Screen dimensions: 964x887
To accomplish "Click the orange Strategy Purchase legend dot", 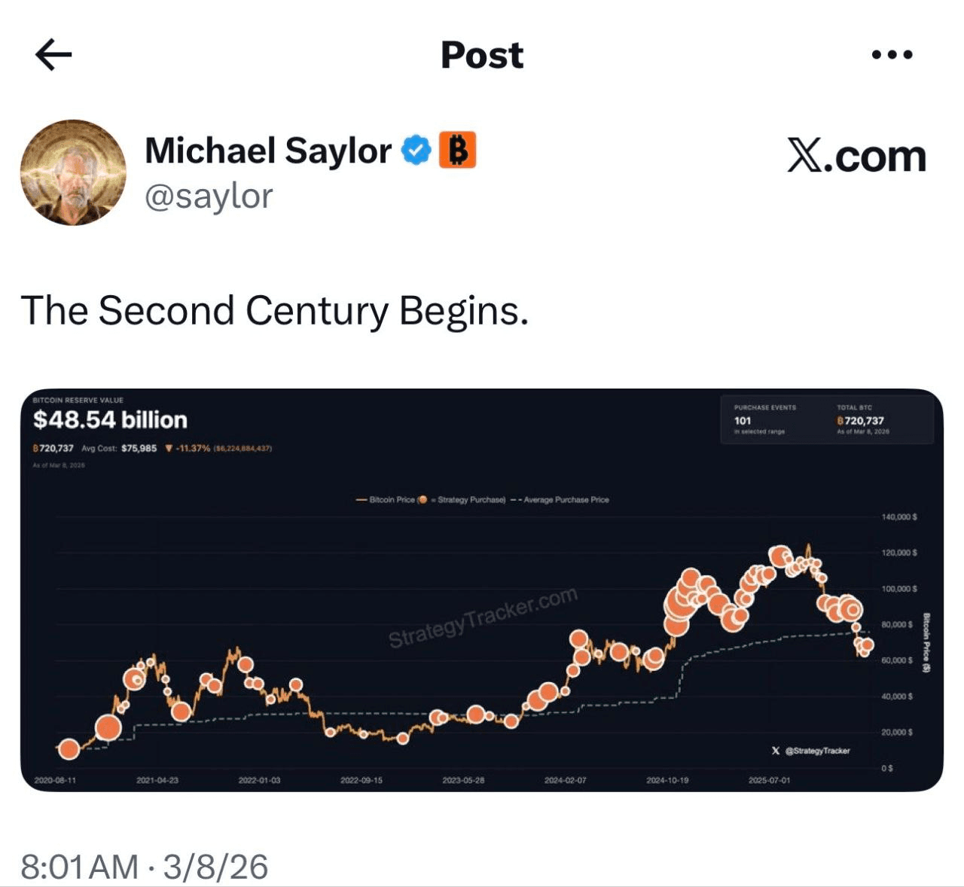I will [x=423, y=499].
